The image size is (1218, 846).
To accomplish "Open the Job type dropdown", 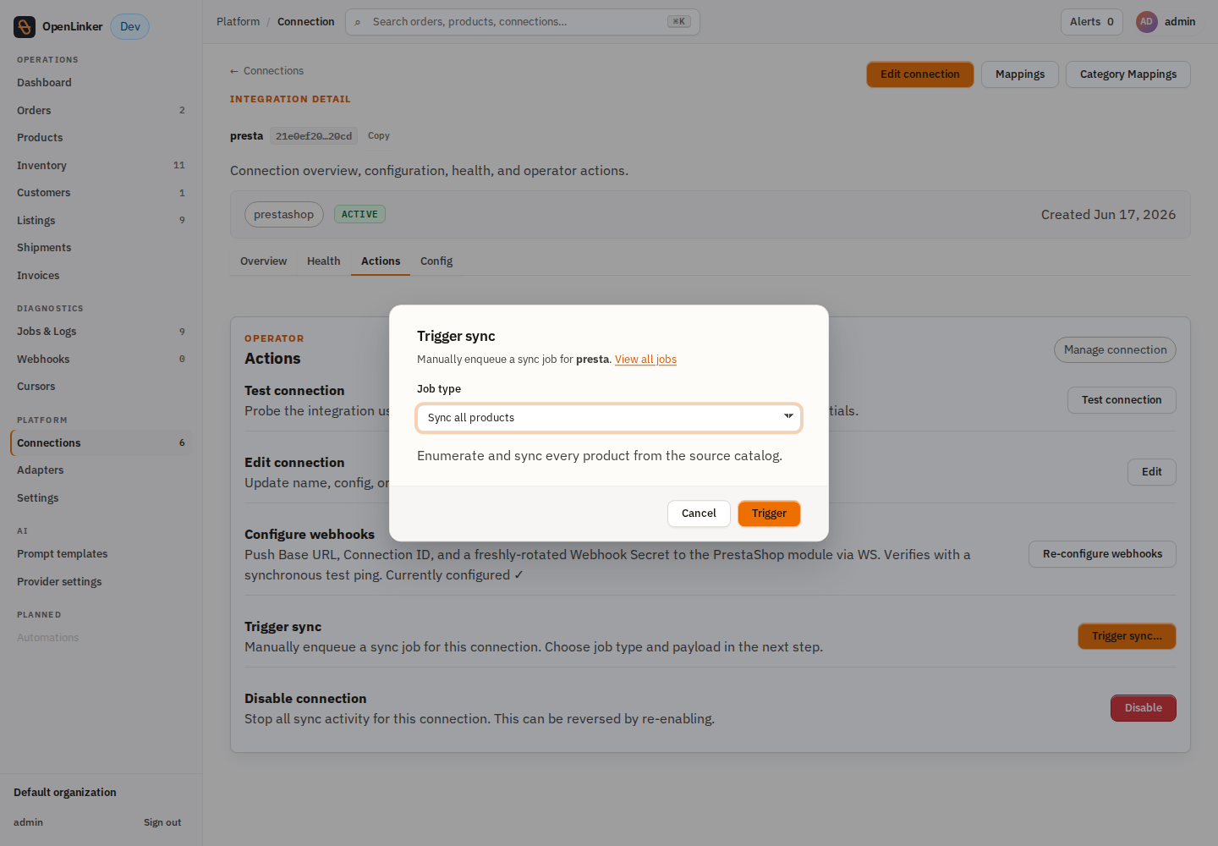I will click(x=609, y=418).
